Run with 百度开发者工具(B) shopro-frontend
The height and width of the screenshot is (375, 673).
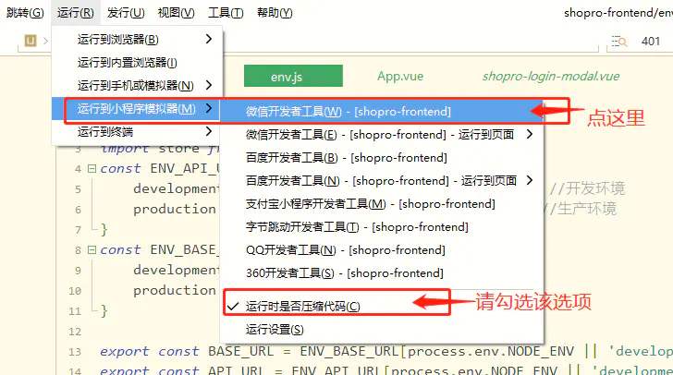coord(381,158)
